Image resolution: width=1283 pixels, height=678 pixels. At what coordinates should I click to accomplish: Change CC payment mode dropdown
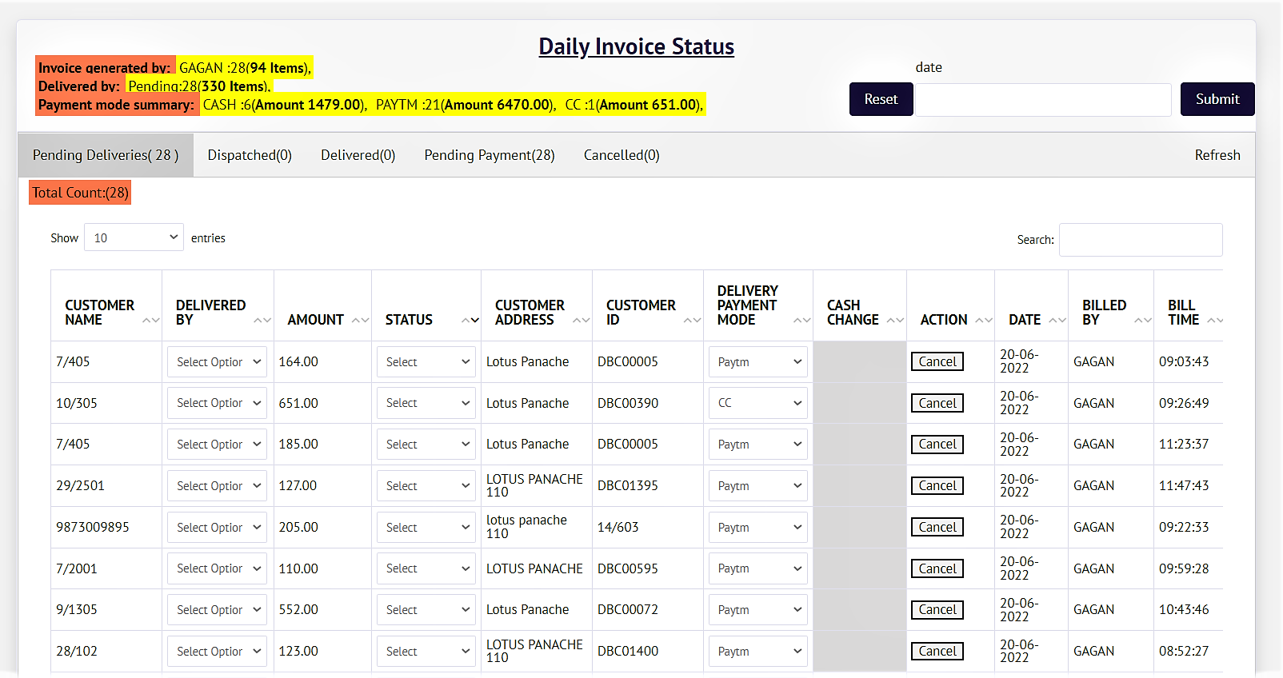coord(757,404)
